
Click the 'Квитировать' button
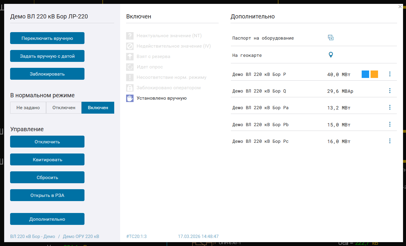coord(47,159)
